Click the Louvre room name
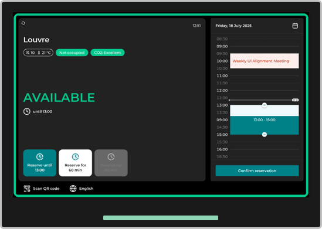322x229 pixels. point(36,40)
